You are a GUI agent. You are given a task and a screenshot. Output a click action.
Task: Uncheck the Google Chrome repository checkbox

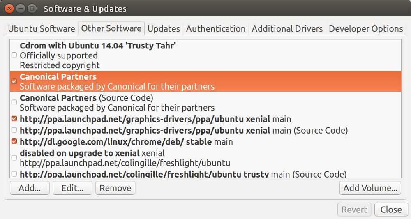click(x=14, y=142)
